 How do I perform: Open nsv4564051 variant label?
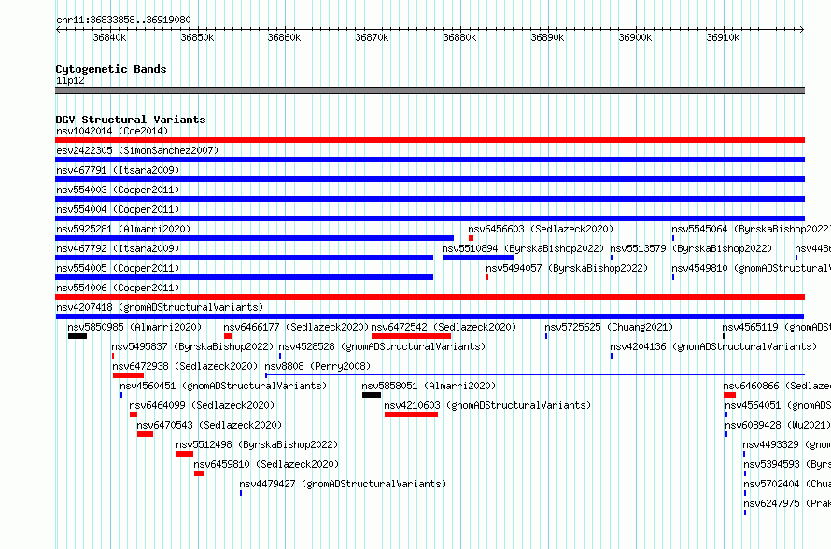click(x=778, y=405)
